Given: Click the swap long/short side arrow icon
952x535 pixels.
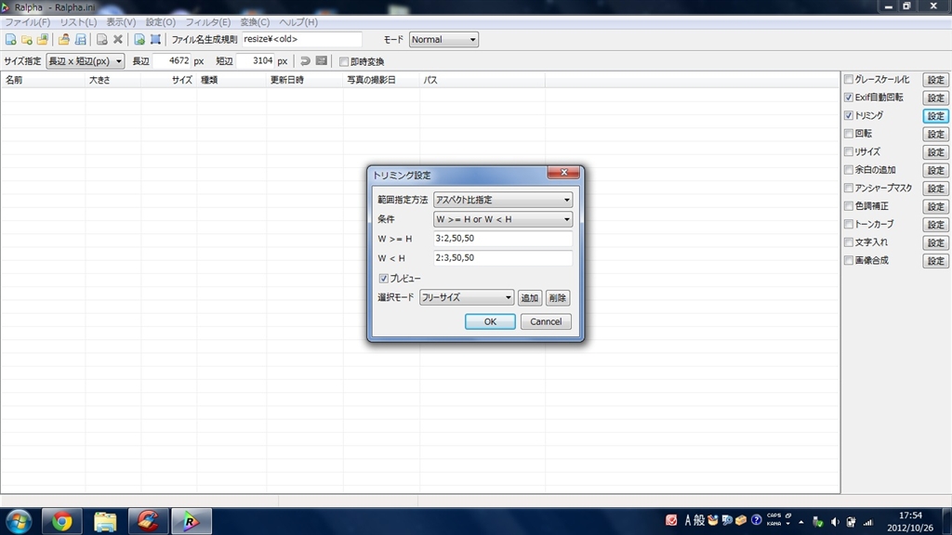Looking at the screenshot, I should (x=305, y=61).
